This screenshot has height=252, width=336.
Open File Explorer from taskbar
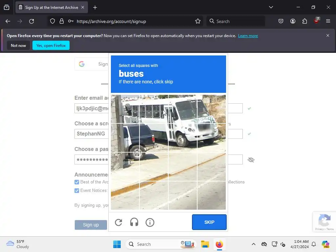click(x=205, y=244)
